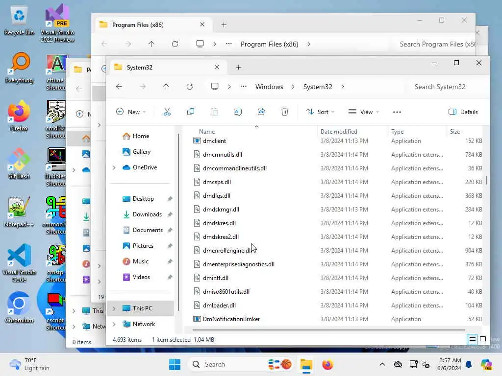Expand the This PC tree node
Image resolution: width=502 pixels, height=376 pixels.
114,308
